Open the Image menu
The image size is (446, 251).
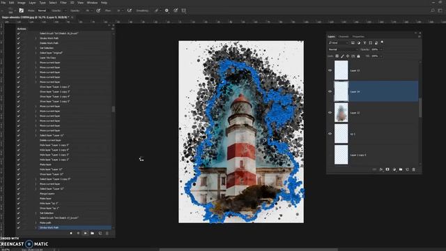22,3
